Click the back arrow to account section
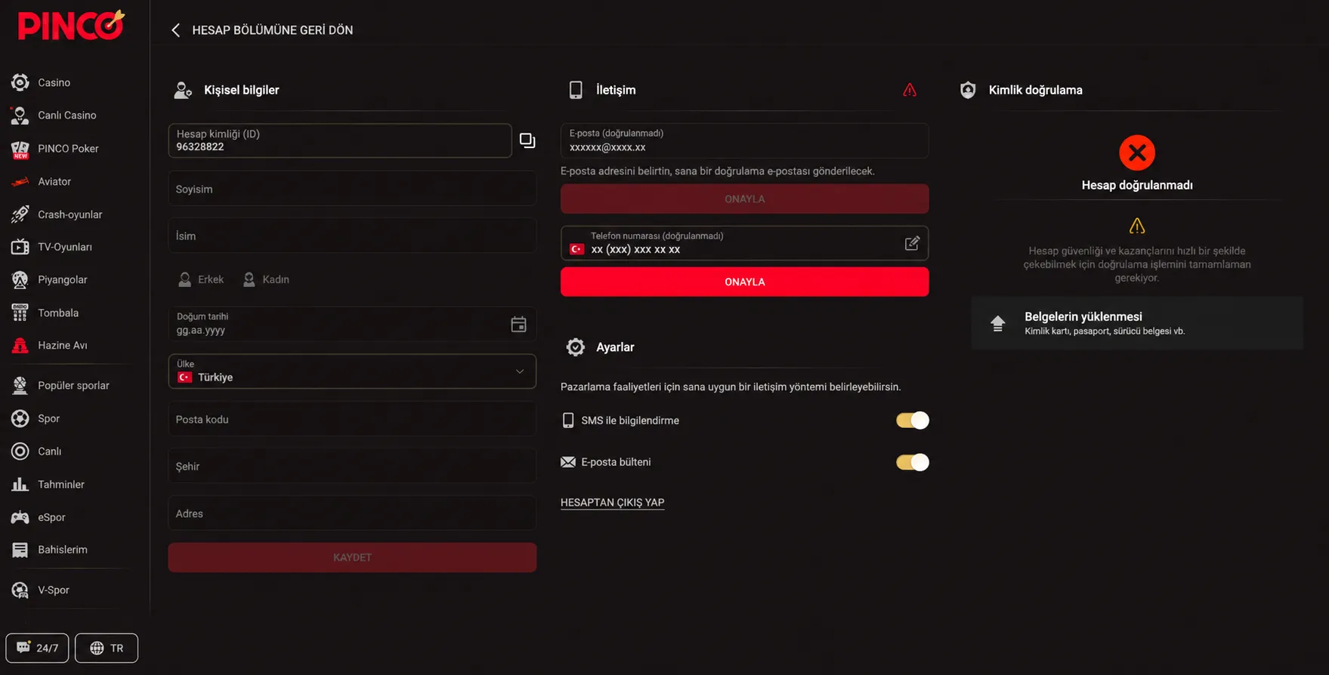The image size is (1329, 675). [x=175, y=30]
